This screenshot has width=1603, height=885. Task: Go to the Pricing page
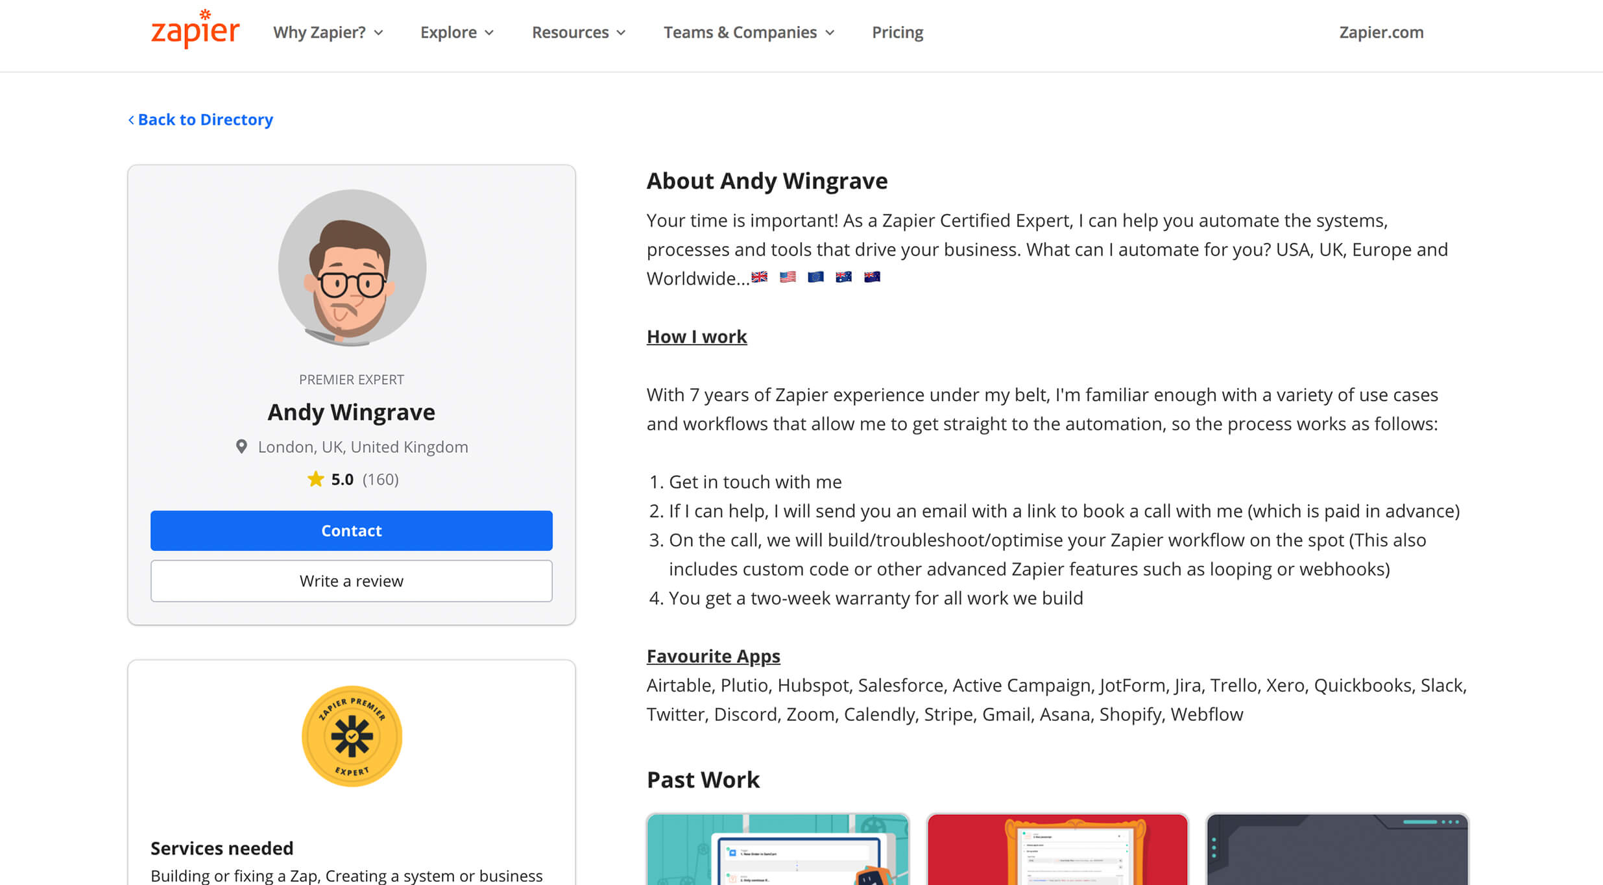point(897,32)
